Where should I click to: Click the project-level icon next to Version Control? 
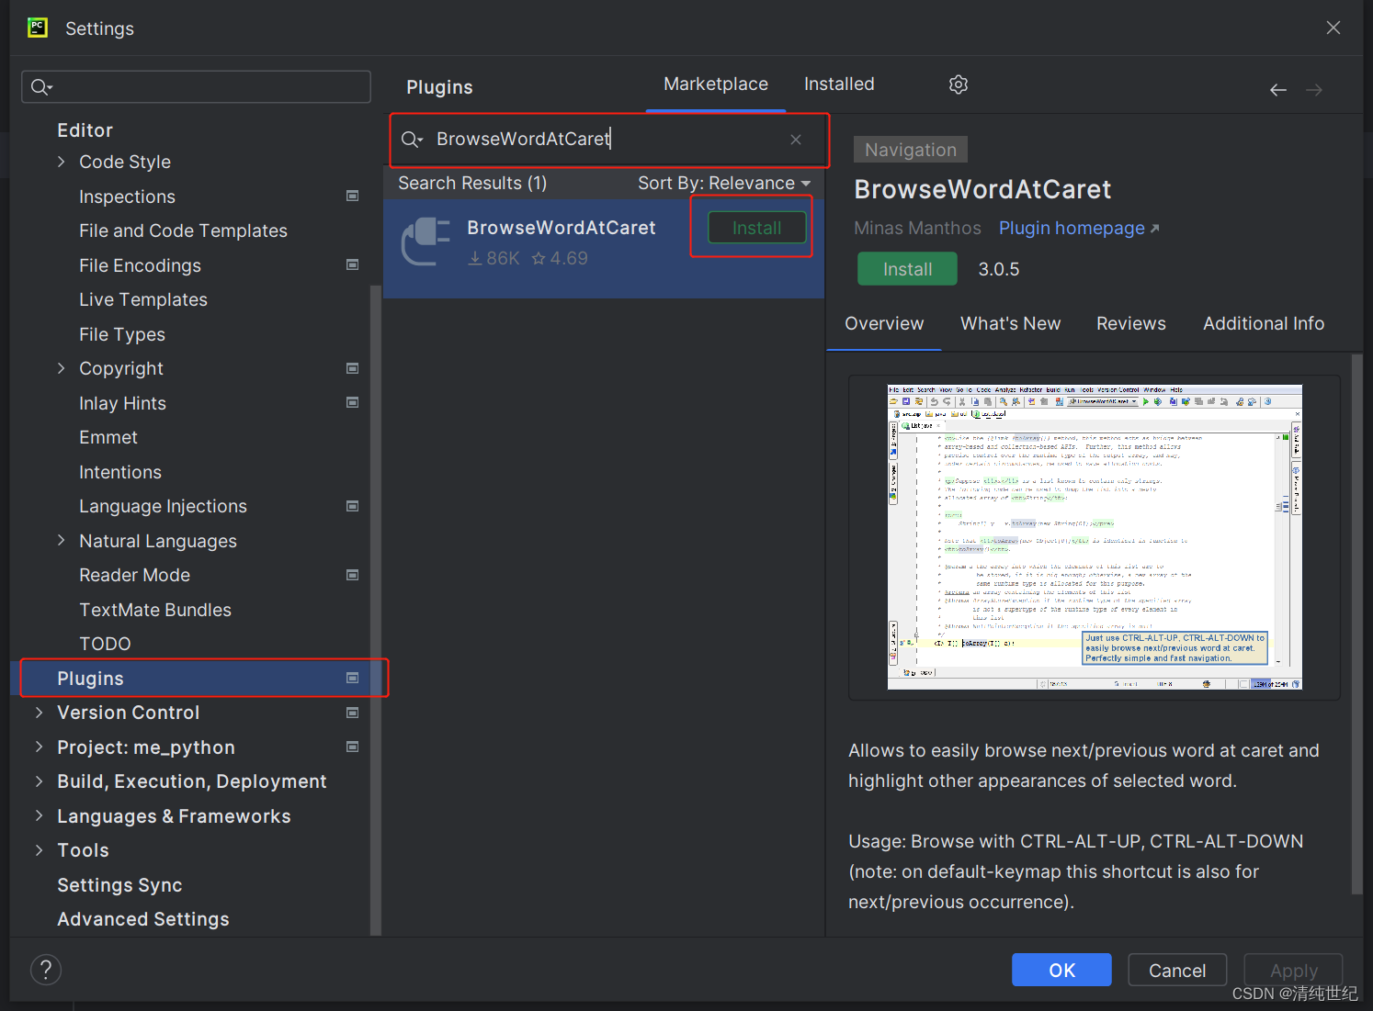coord(352,713)
